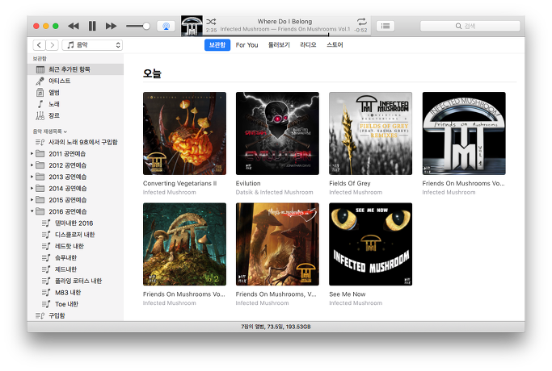Switch to the 스토어 tab
552x371 pixels.
tap(335, 45)
